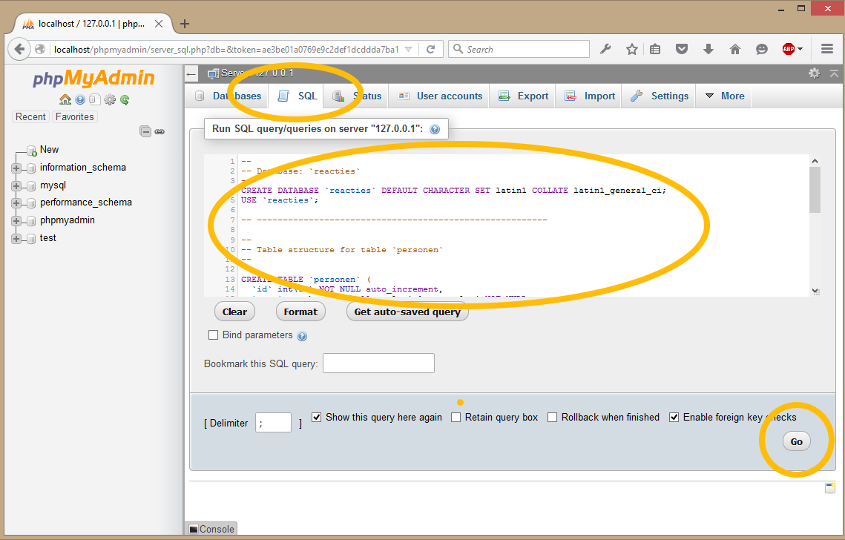Expand the test database node
This screenshot has height=540, width=845.
(16, 239)
